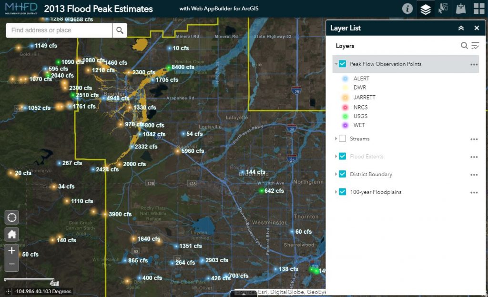Open the Peak Flow Observation Points ellipsis menu
Screen dimensions: 488x297
[x=474, y=64]
